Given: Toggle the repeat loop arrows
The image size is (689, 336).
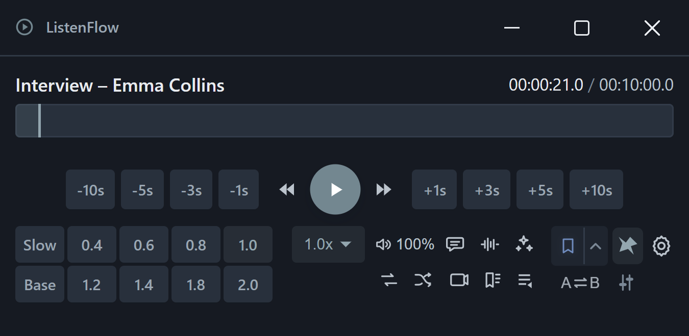Looking at the screenshot, I should [389, 280].
